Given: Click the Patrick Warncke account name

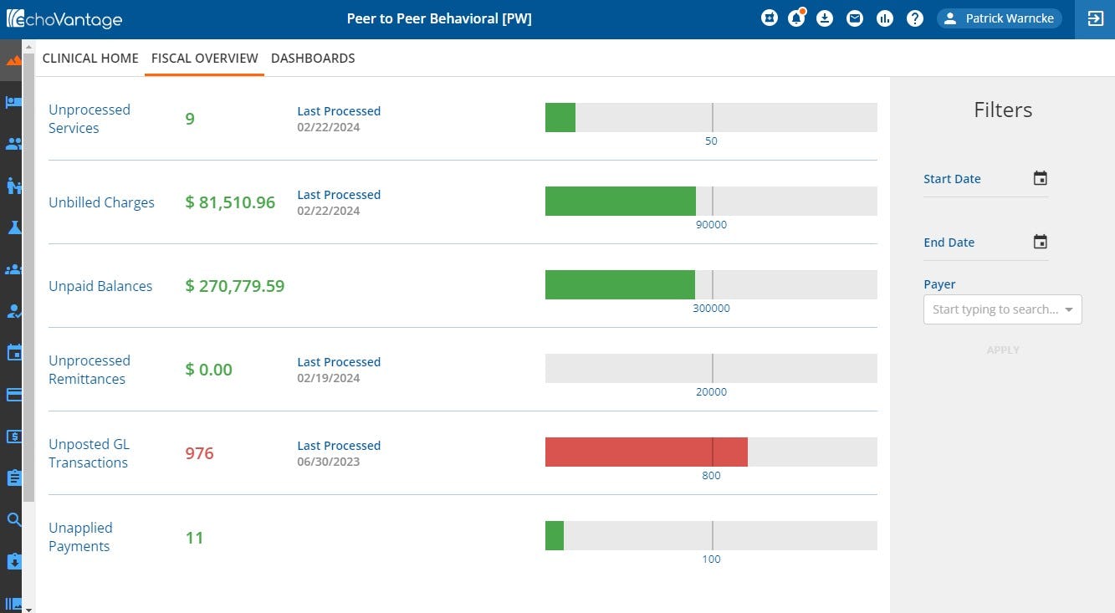Looking at the screenshot, I should [x=1009, y=18].
